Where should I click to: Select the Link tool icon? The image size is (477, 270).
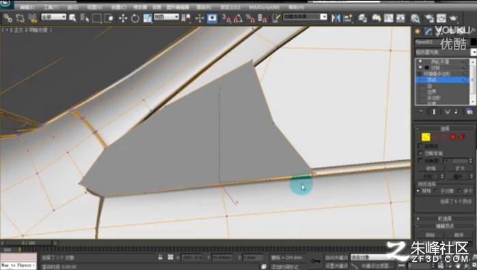tap(8, 18)
